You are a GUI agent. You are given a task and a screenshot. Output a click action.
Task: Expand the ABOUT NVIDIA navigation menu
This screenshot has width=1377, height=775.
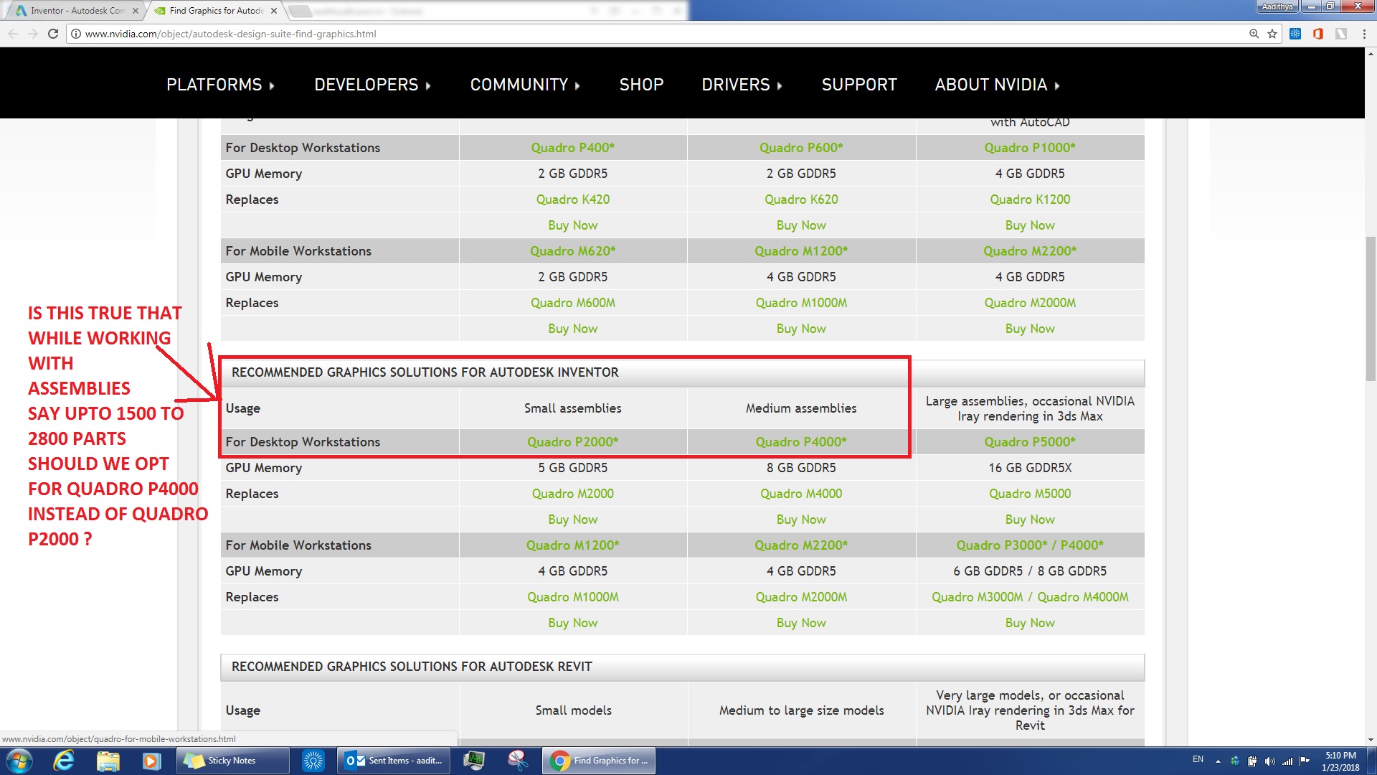[x=998, y=85]
